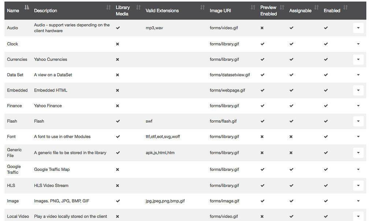This screenshot has width=375, height=221.
Task: Click Enabled column sort arrows
Action: click(x=345, y=8)
